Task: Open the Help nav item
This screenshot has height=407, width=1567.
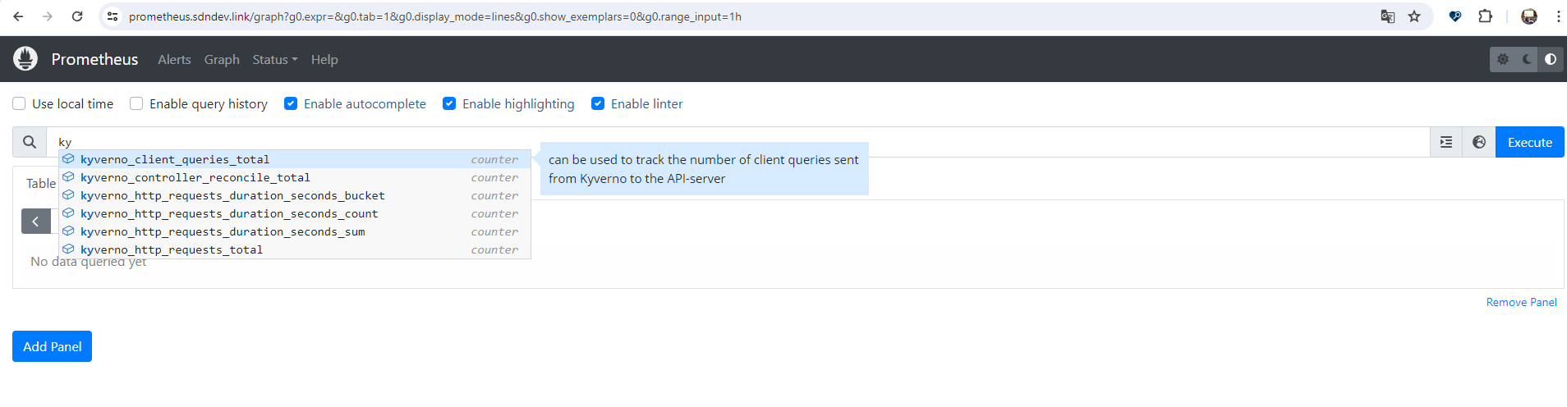Action: coord(324,59)
